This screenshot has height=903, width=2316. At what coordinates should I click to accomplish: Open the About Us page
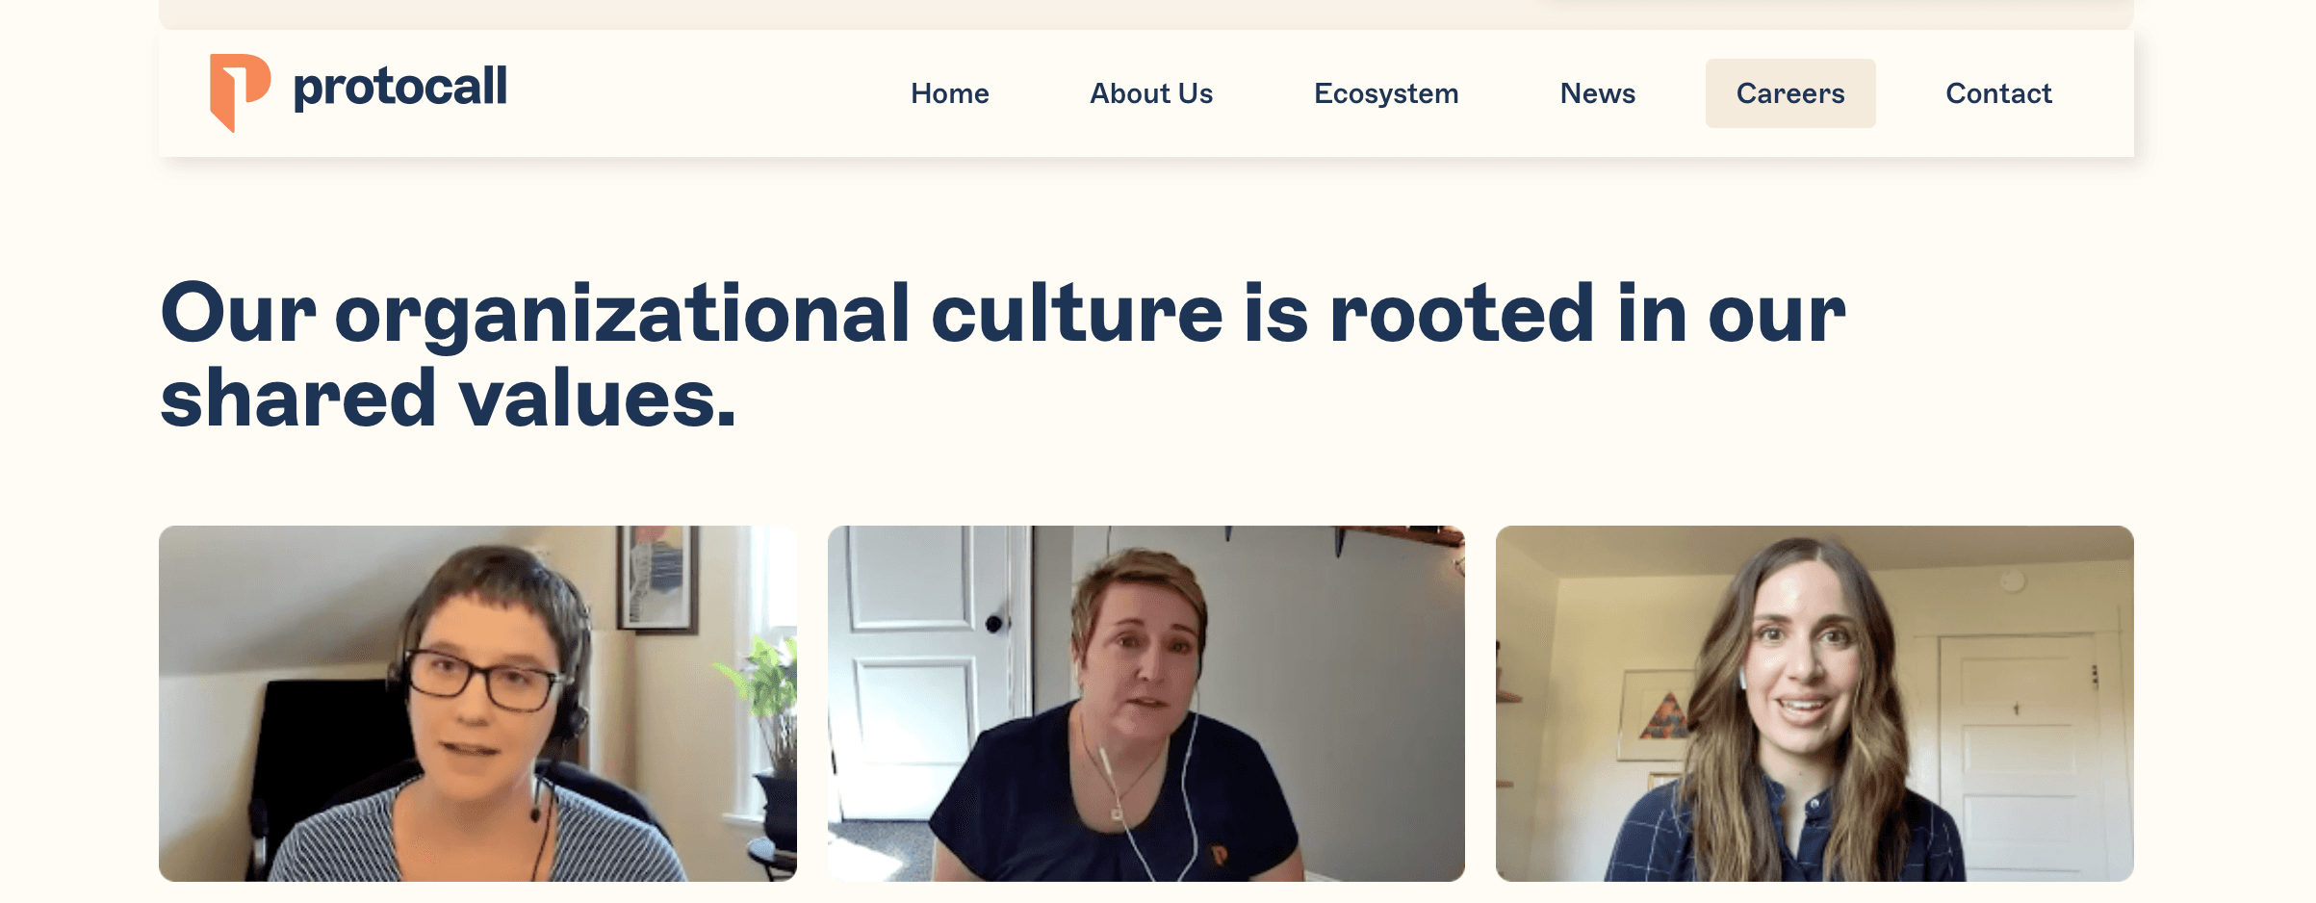[x=1150, y=93]
